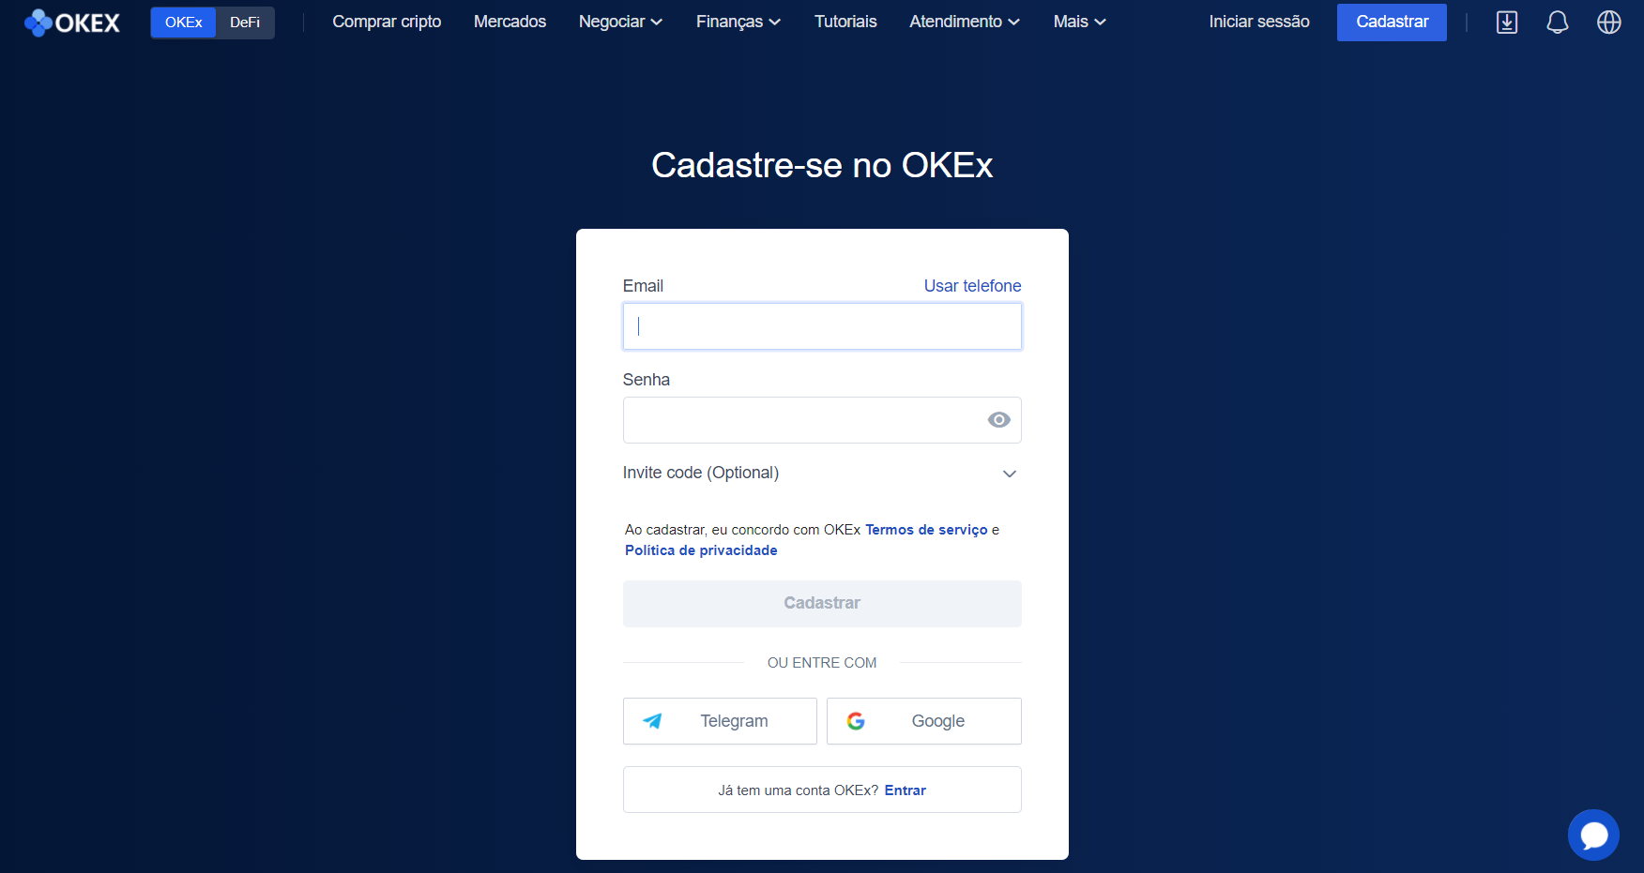Expand the Negociar dropdown menu
Screen dimensions: 1644x873
point(620,22)
